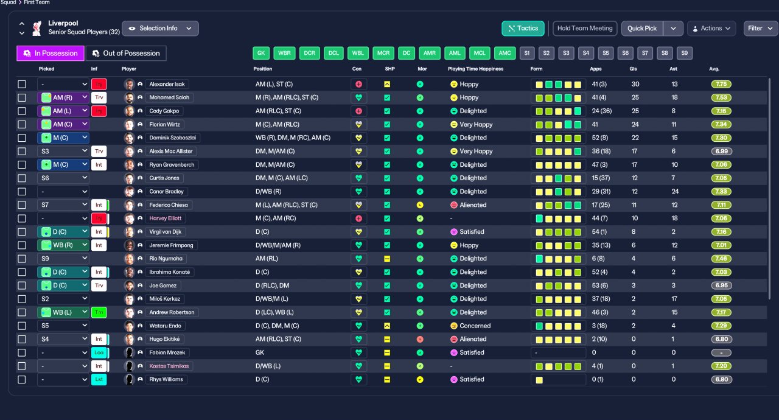Click the Liverpool club crest icon
This screenshot has height=420, width=779.
coord(37,28)
